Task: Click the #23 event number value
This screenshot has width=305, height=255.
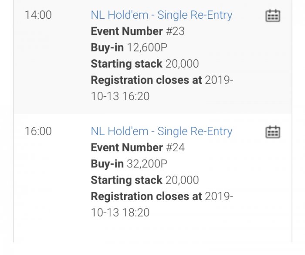Action: 175,31
